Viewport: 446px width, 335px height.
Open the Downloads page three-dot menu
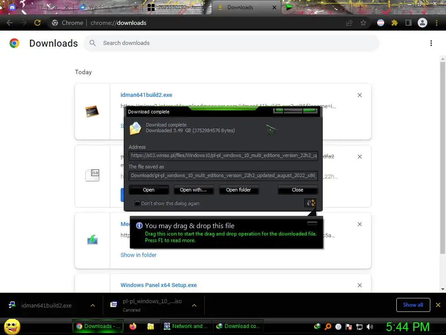click(x=431, y=43)
